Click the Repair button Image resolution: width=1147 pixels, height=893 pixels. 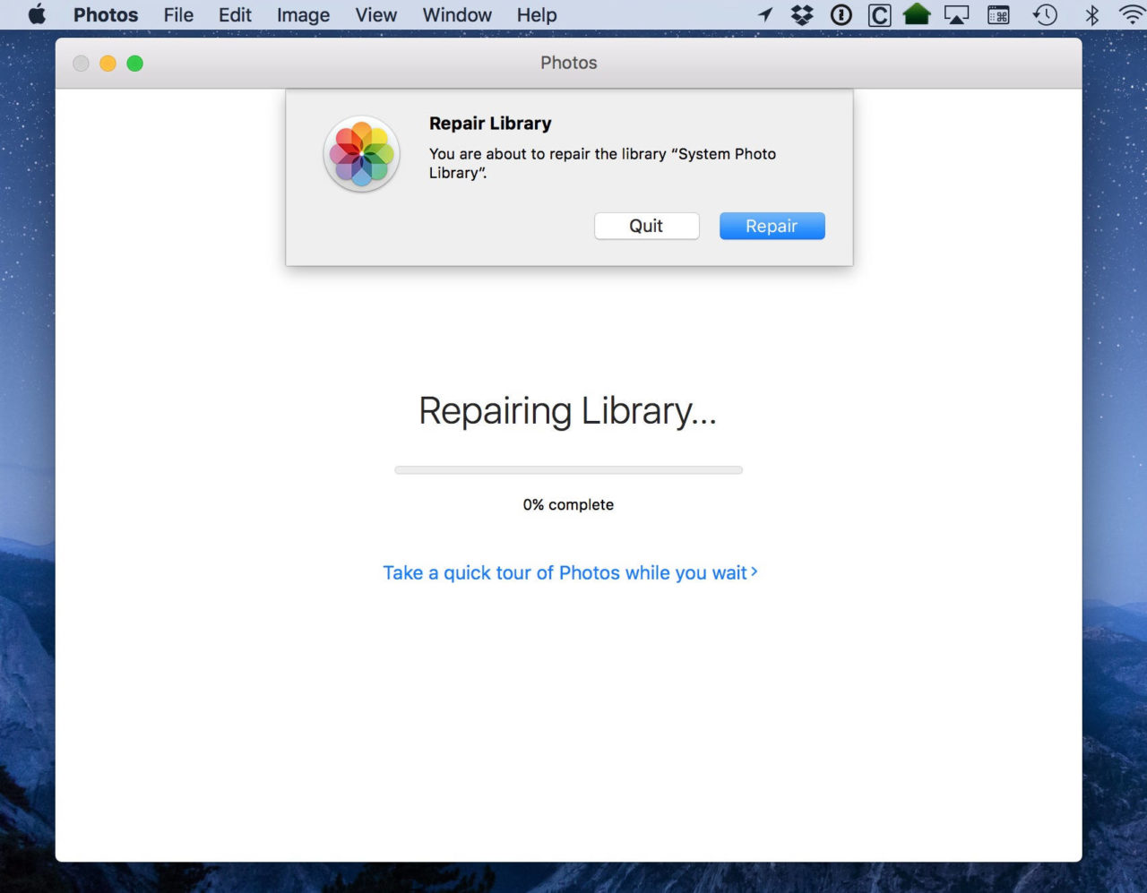pyautogui.click(x=772, y=226)
